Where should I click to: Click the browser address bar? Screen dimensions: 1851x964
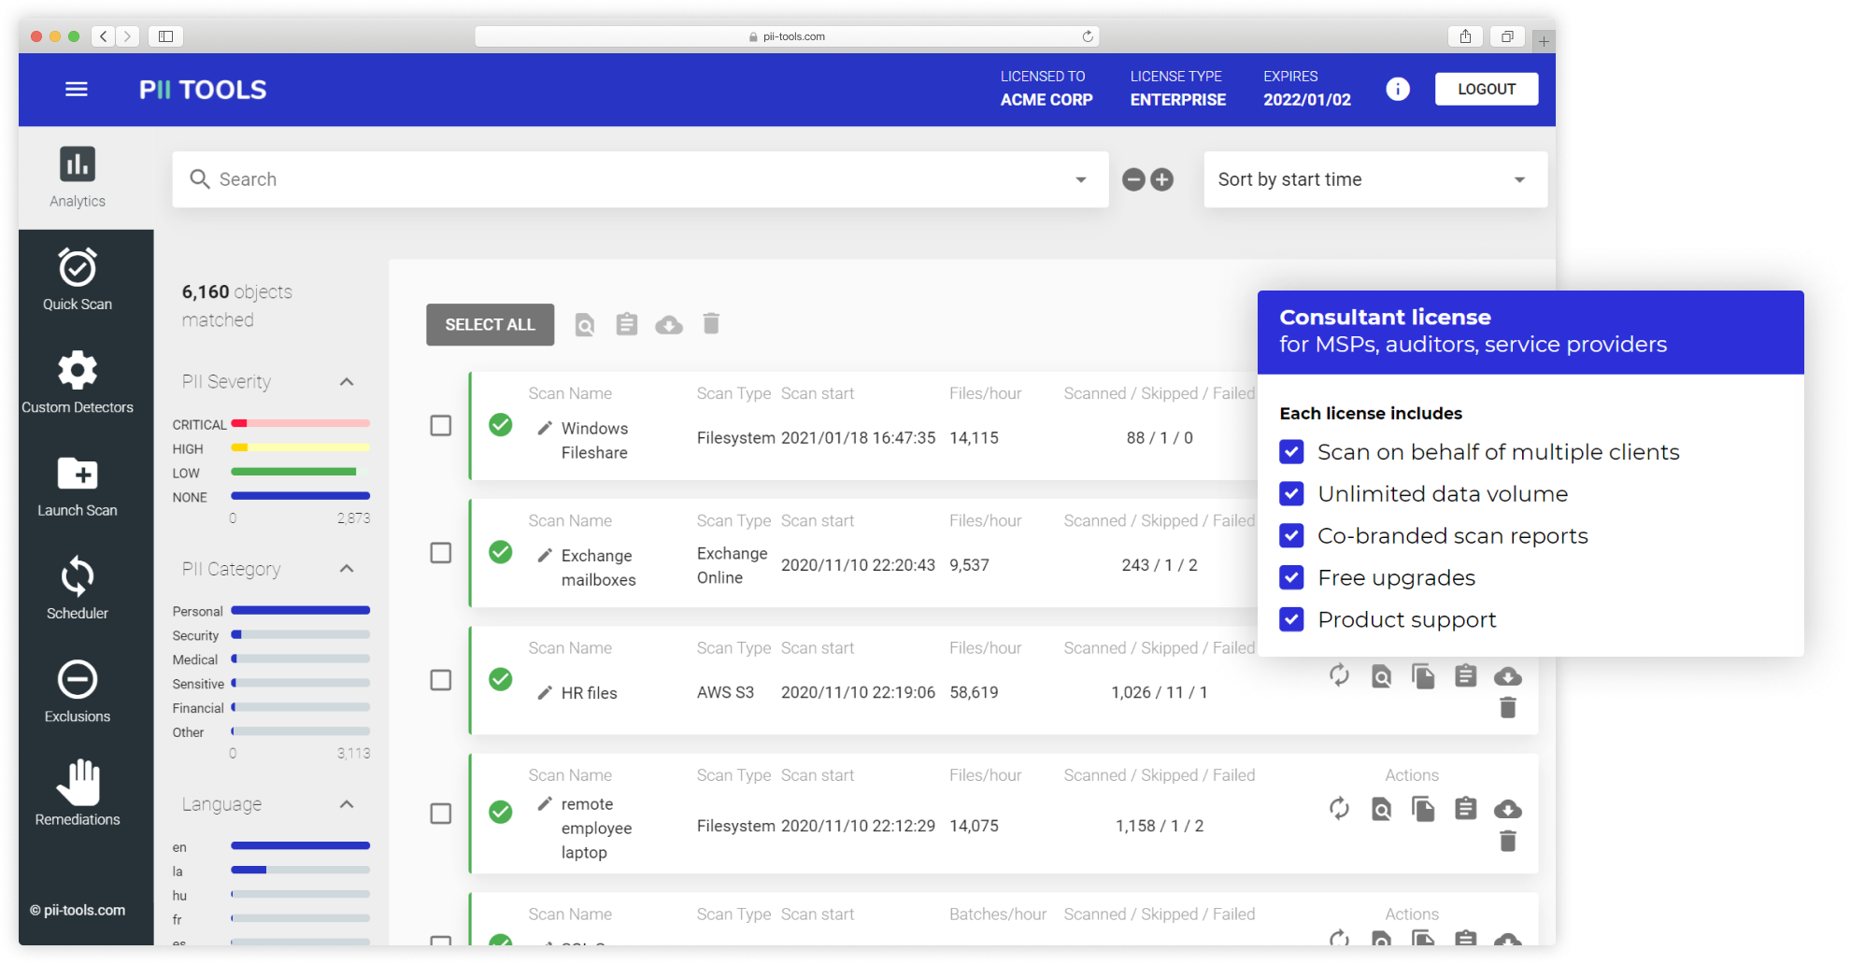787,36
